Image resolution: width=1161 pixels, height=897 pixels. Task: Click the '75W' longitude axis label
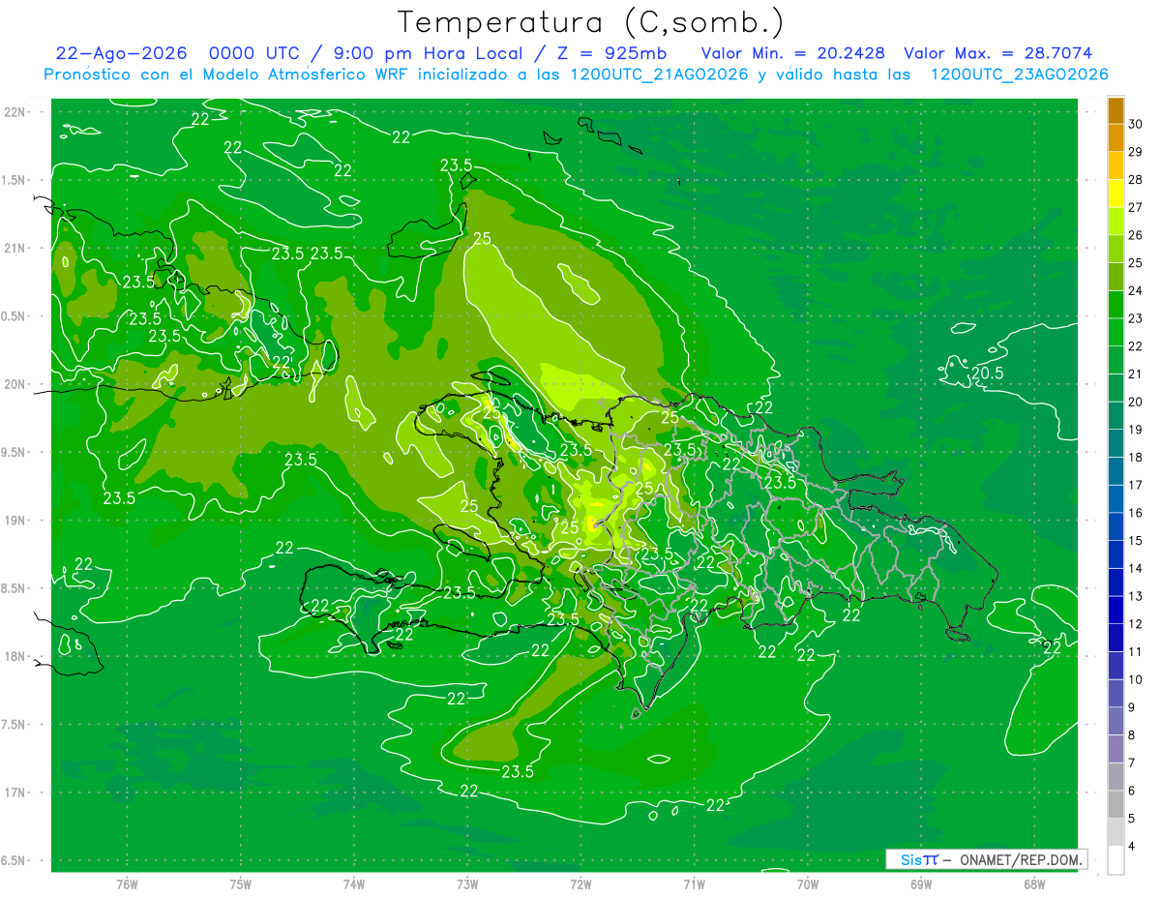240,885
